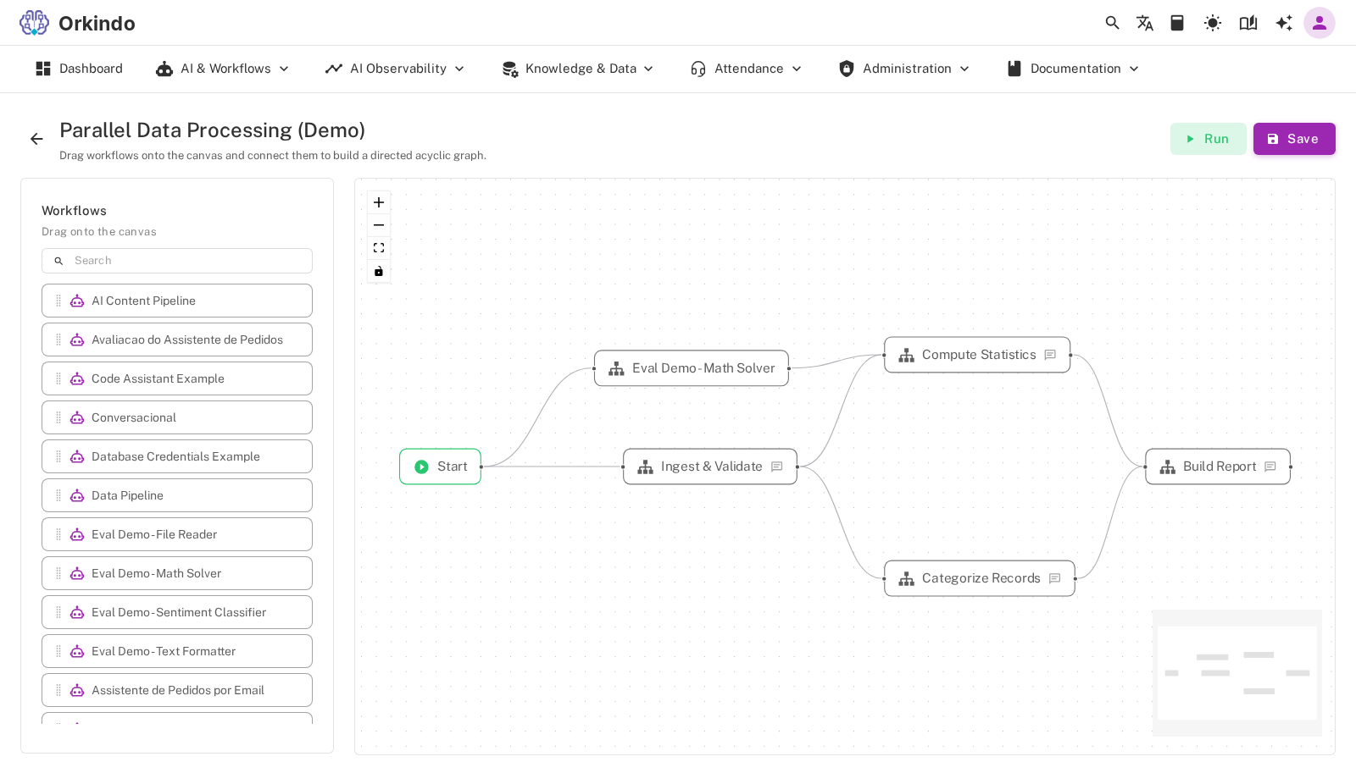Select the Data Pipeline workflow item
The height and width of the screenshot is (762, 1356).
point(177,495)
